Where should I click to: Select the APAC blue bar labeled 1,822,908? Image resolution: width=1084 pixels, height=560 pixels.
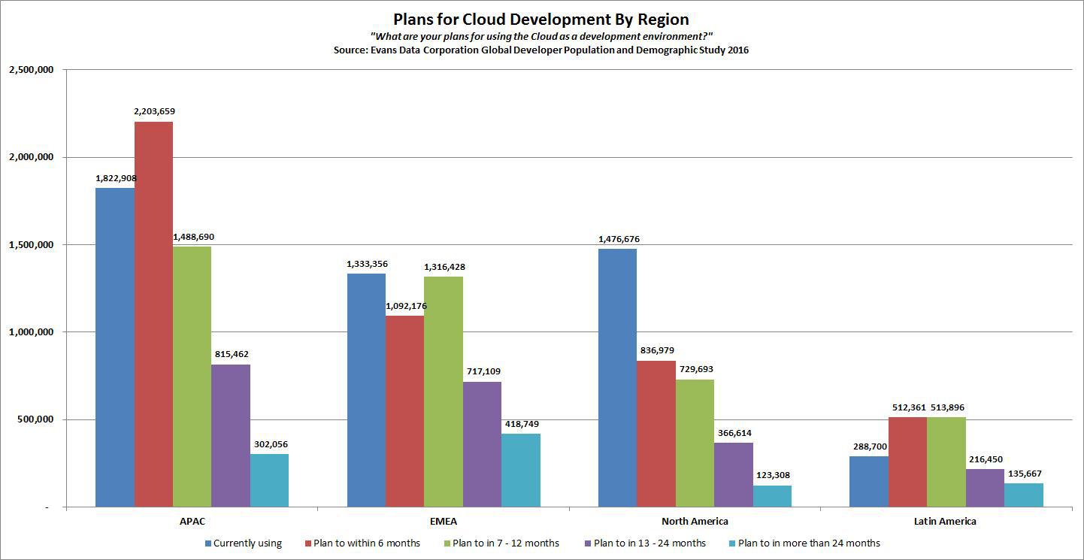(x=115, y=347)
